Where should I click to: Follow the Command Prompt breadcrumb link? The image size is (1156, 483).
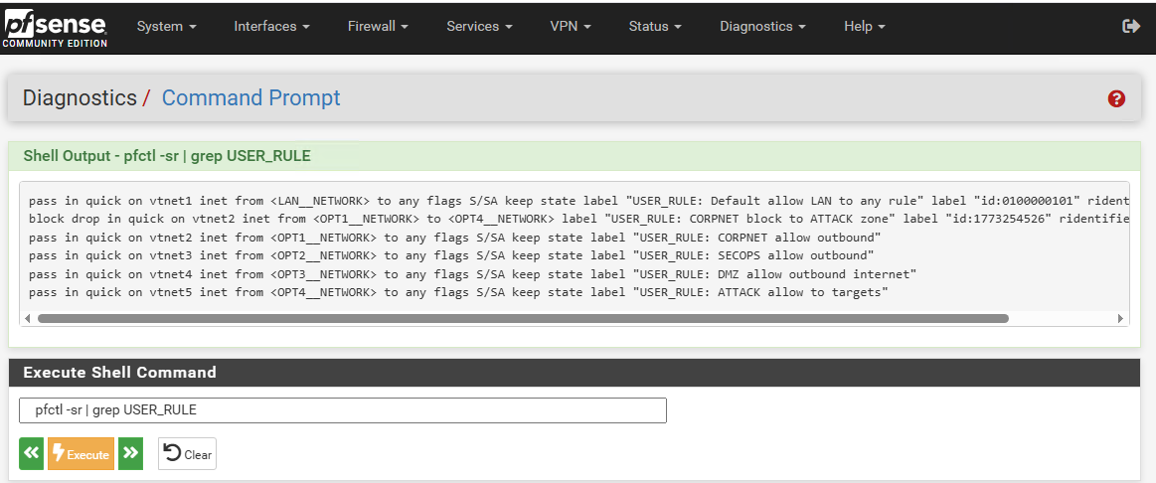251,98
